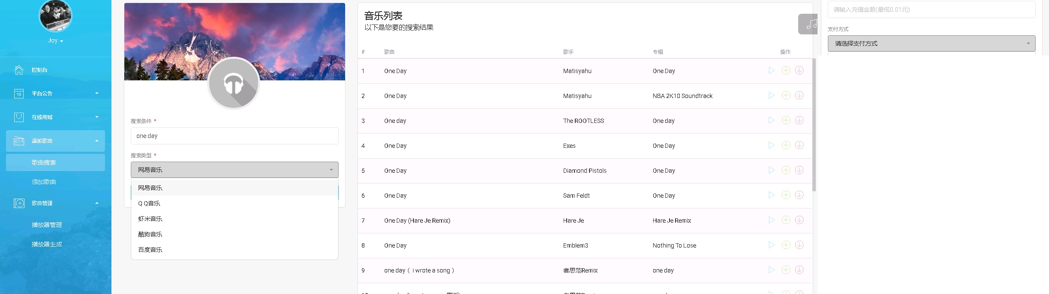Viewport: 1049px width, 294px height.
Task: Open the 请选择支付方式 payment dropdown
Action: click(931, 43)
